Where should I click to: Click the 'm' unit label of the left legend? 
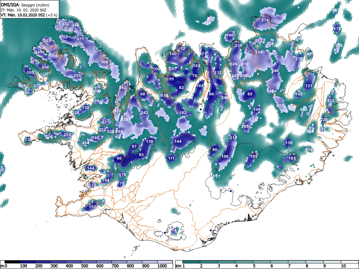[3, 266]
